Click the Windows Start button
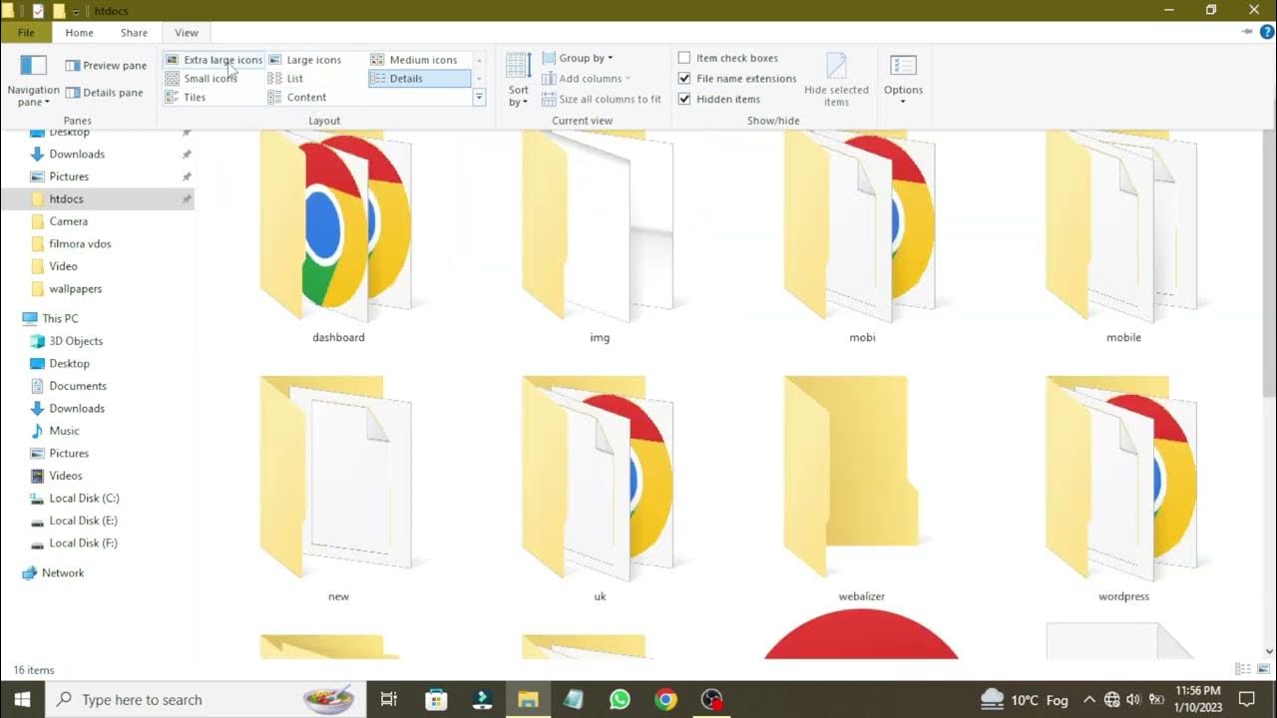 click(x=23, y=699)
